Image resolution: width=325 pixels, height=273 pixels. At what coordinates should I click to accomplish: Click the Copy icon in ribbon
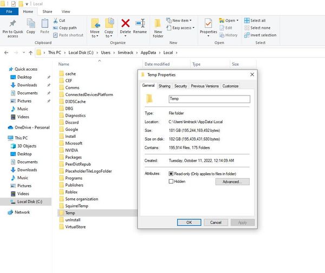point(31,23)
